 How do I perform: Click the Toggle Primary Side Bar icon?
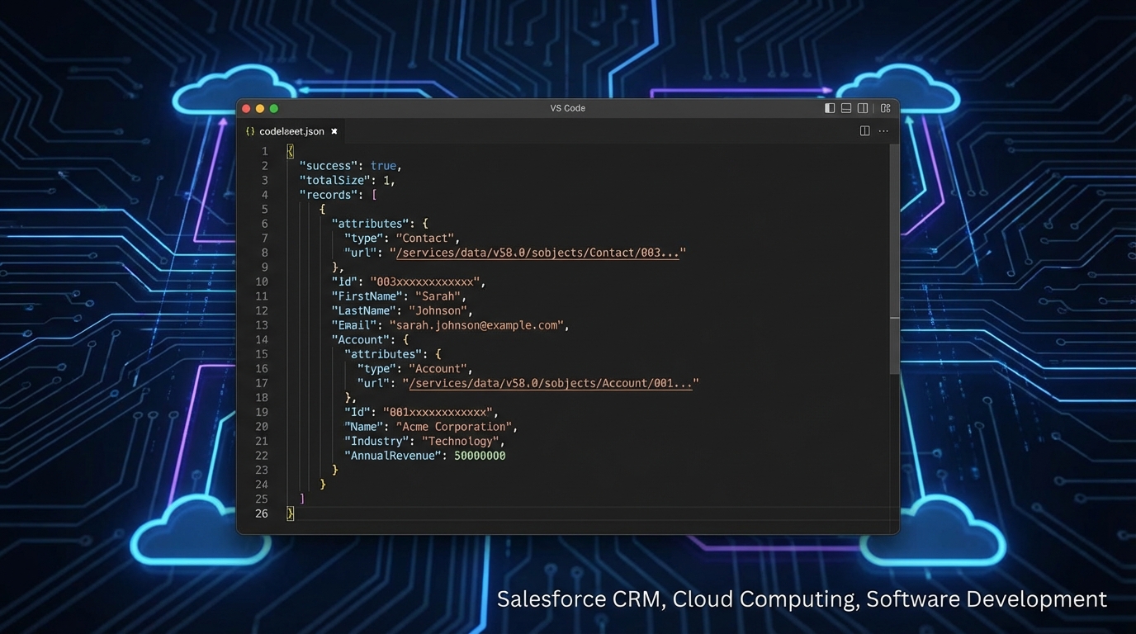coord(829,108)
